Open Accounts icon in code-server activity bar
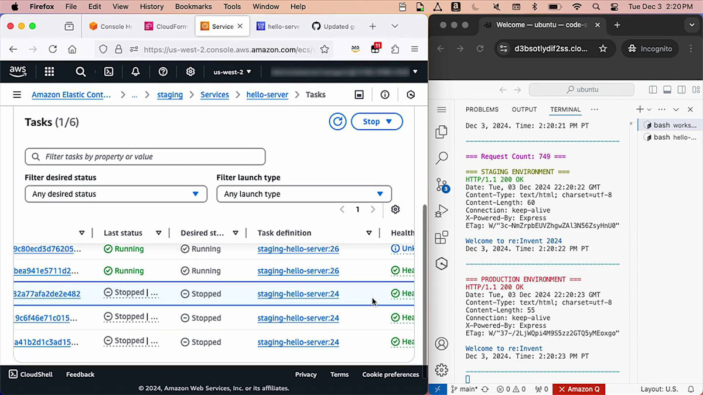Viewport: 703px width, 395px height. point(442,344)
